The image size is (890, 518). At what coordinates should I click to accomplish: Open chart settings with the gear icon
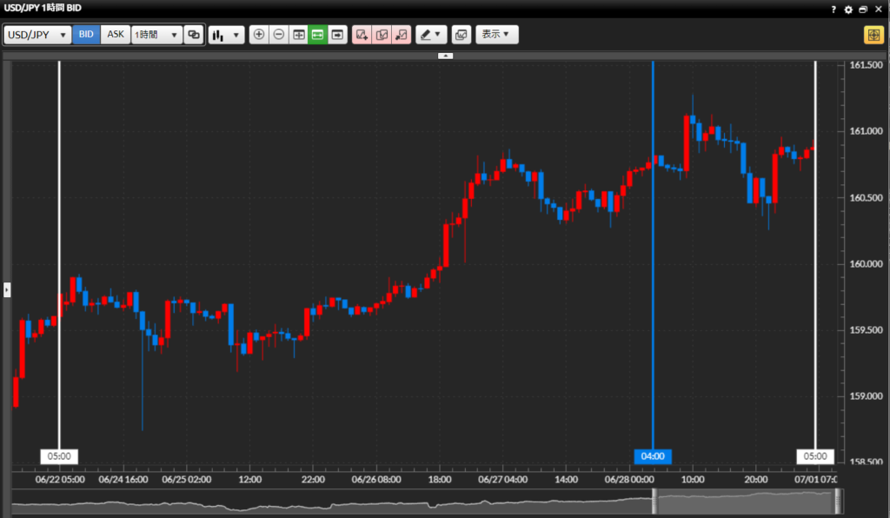[848, 9]
